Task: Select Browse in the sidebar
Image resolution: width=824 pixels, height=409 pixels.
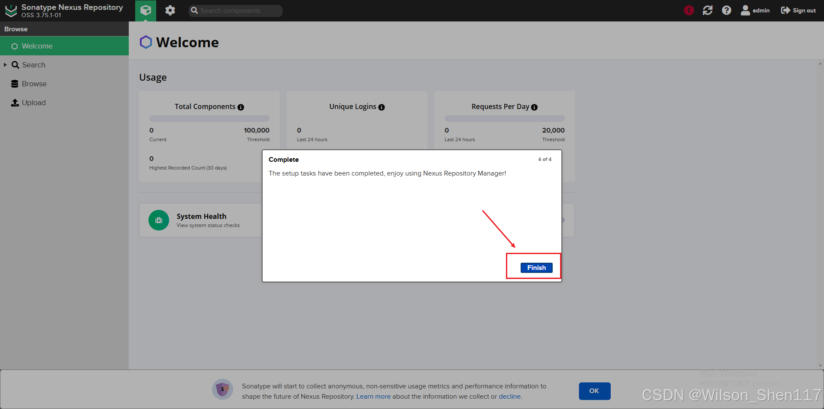Action: coord(64,84)
